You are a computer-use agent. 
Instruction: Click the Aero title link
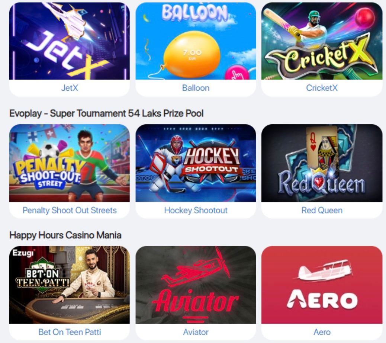pyautogui.click(x=322, y=332)
